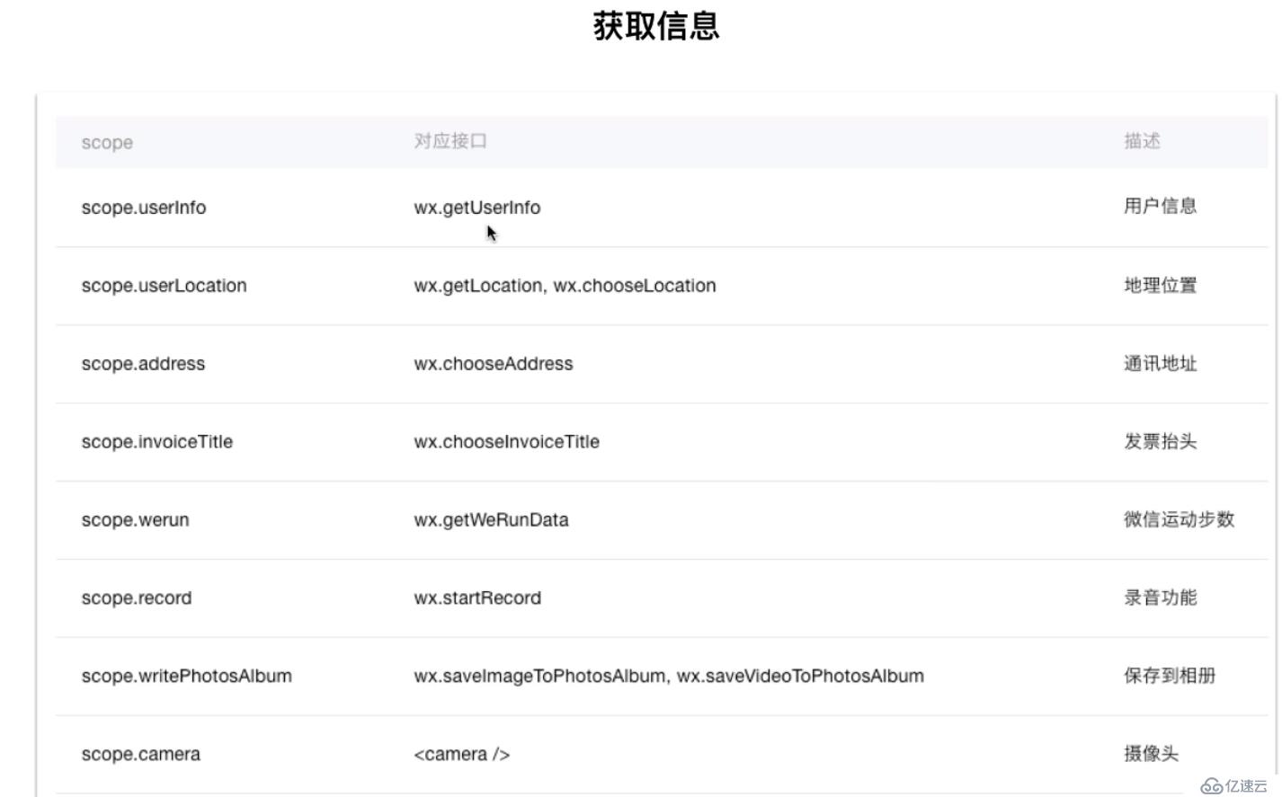Select the scope.werun cell
This screenshot has width=1282, height=797.
point(136,520)
